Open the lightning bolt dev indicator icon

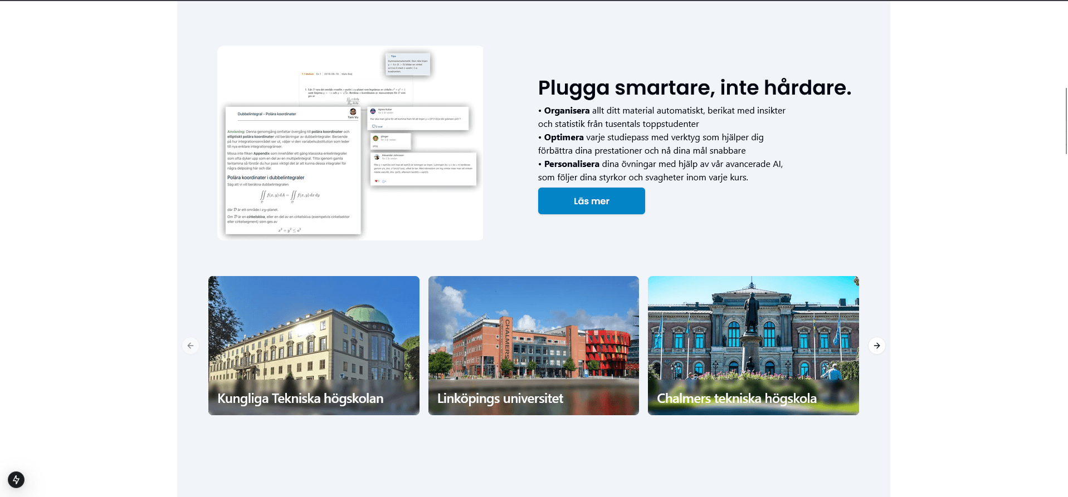[16, 480]
